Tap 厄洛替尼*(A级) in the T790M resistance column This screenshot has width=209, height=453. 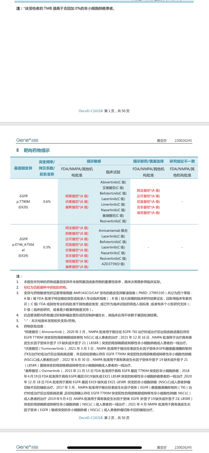[148, 201]
